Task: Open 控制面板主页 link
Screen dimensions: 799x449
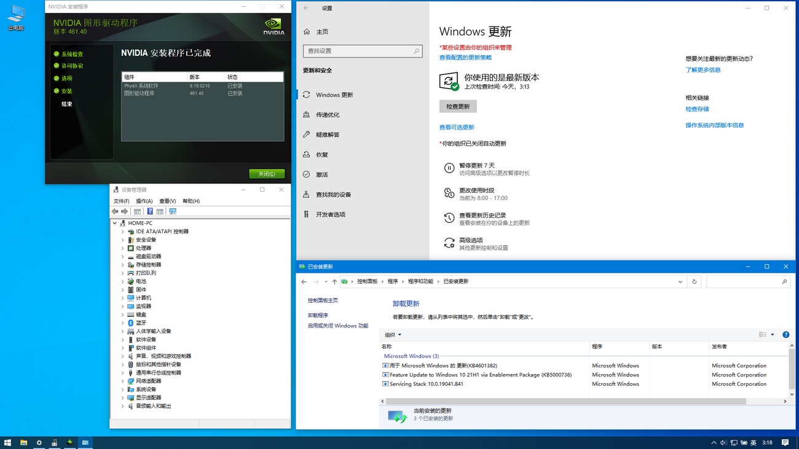Action: click(x=323, y=300)
